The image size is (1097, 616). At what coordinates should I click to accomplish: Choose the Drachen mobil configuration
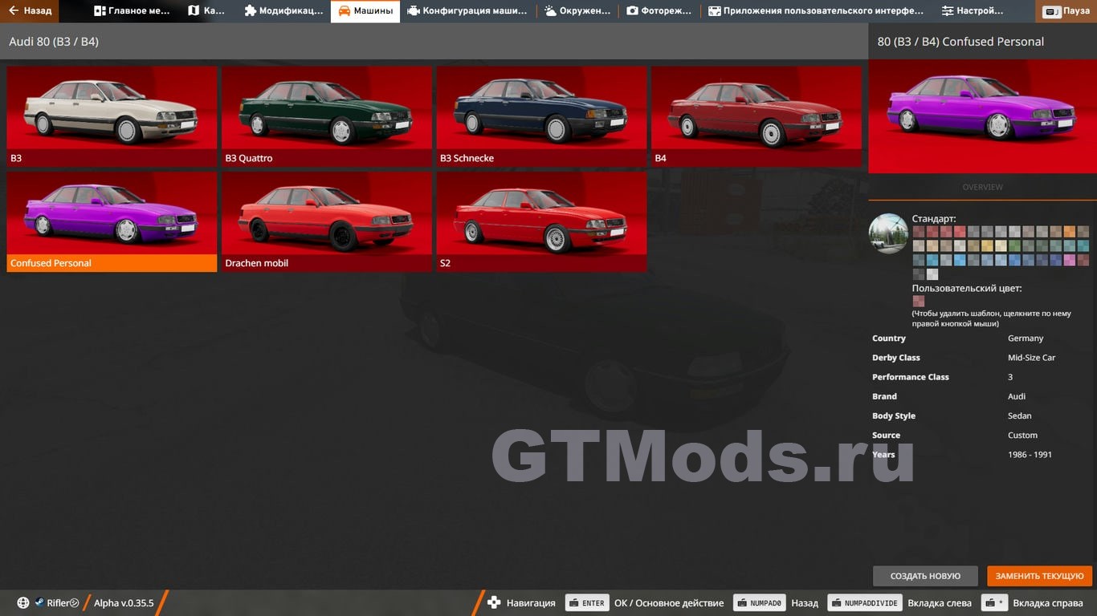[x=327, y=222]
